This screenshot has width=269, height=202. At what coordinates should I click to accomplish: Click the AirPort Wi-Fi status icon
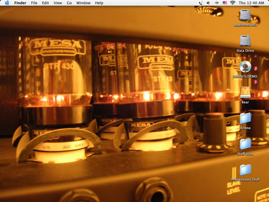[x=233, y=3]
